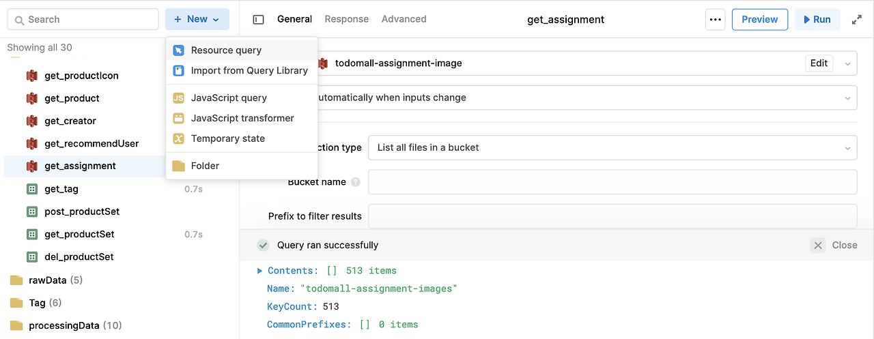Click the rawData folder icon
This screenshot has height=339, width=874.
(16, 280)
